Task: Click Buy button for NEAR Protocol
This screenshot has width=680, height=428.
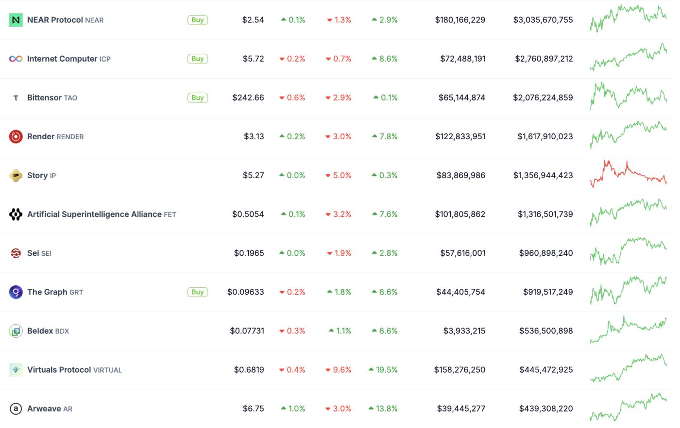Action: click(198, 20)
